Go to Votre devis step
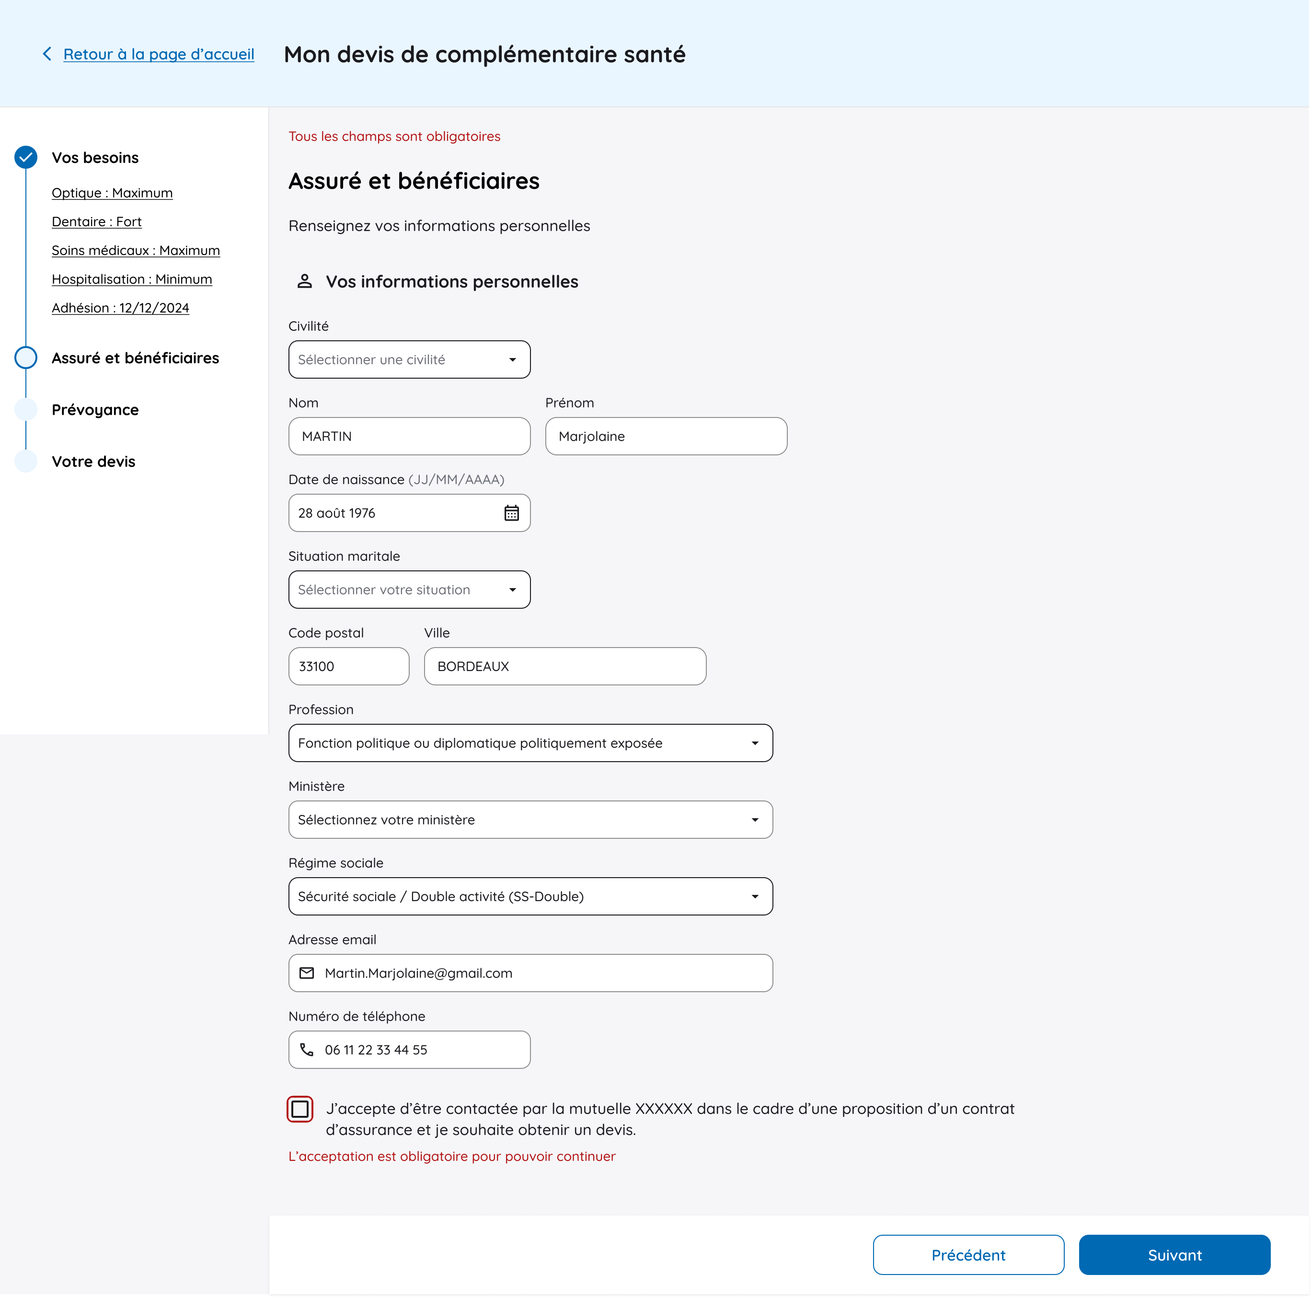The width and height of the screenshot is (1312, 1298). pos(94,462)
